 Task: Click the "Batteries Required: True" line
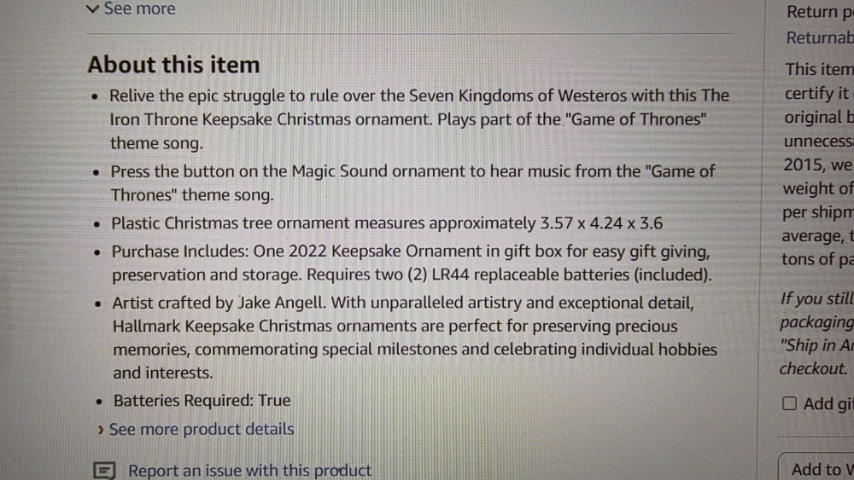[202, 400]
